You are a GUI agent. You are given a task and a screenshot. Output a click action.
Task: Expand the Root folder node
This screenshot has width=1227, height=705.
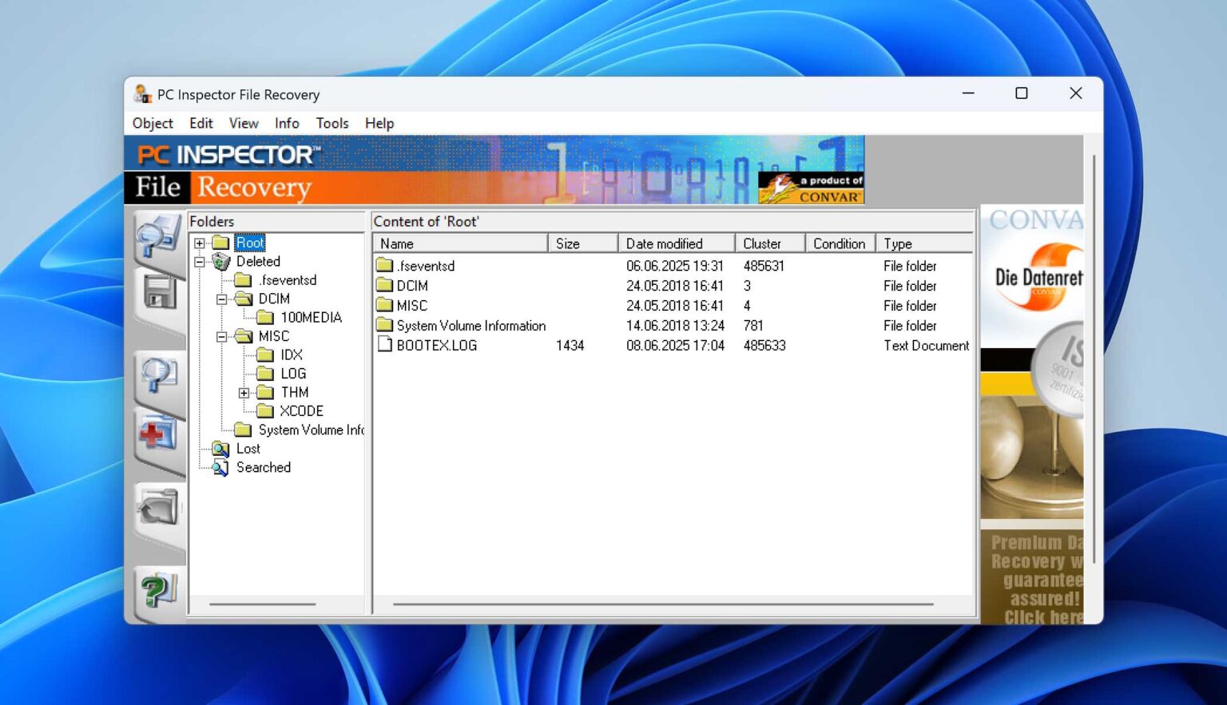tap(198, 243)
